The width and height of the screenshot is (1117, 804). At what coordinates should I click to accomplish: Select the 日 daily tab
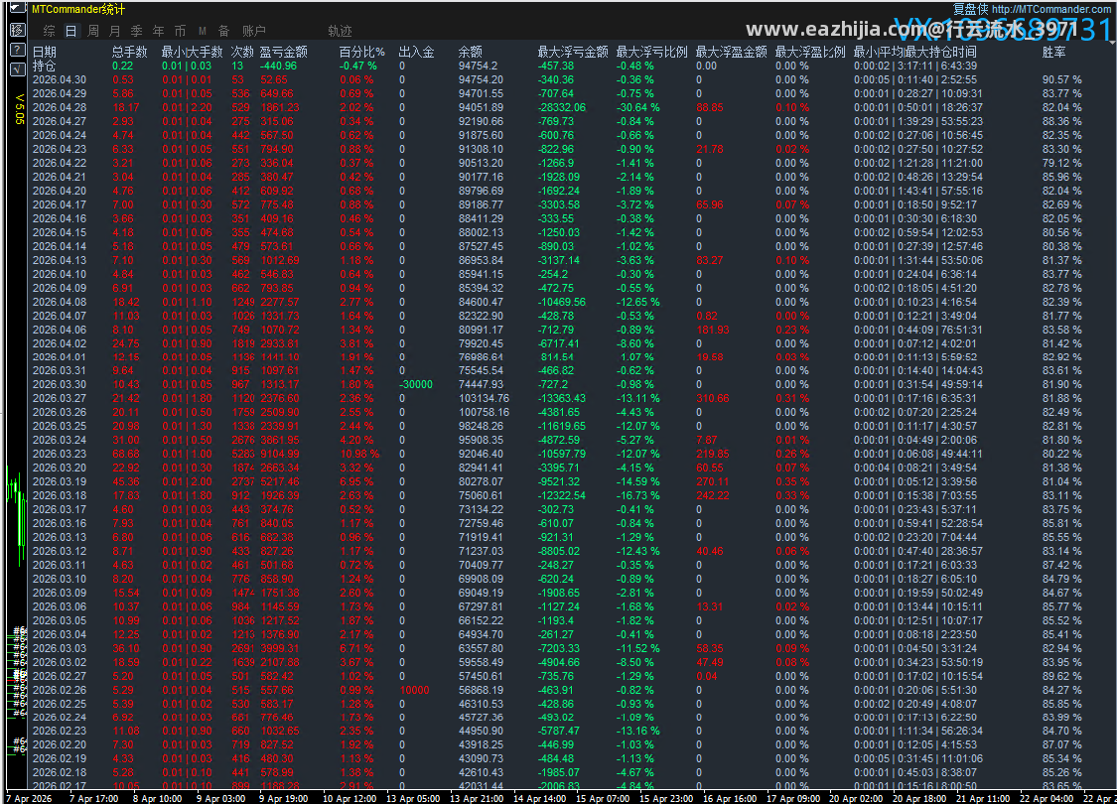(x=70, y=31)
